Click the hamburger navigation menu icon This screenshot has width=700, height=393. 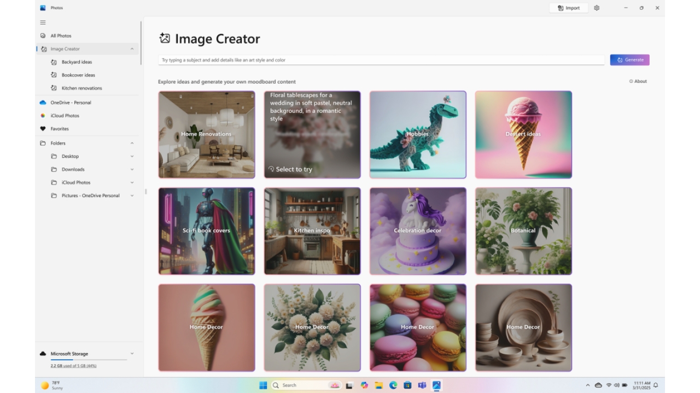(43, 22)
